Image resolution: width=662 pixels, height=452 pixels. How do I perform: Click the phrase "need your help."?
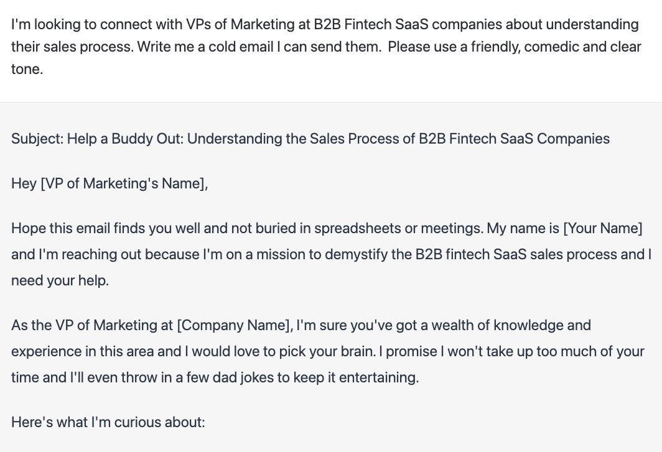(60, 280)
